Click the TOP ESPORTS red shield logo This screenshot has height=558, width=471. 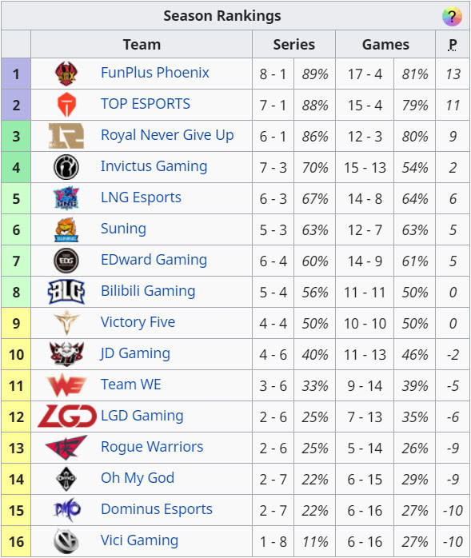[66, 105]
